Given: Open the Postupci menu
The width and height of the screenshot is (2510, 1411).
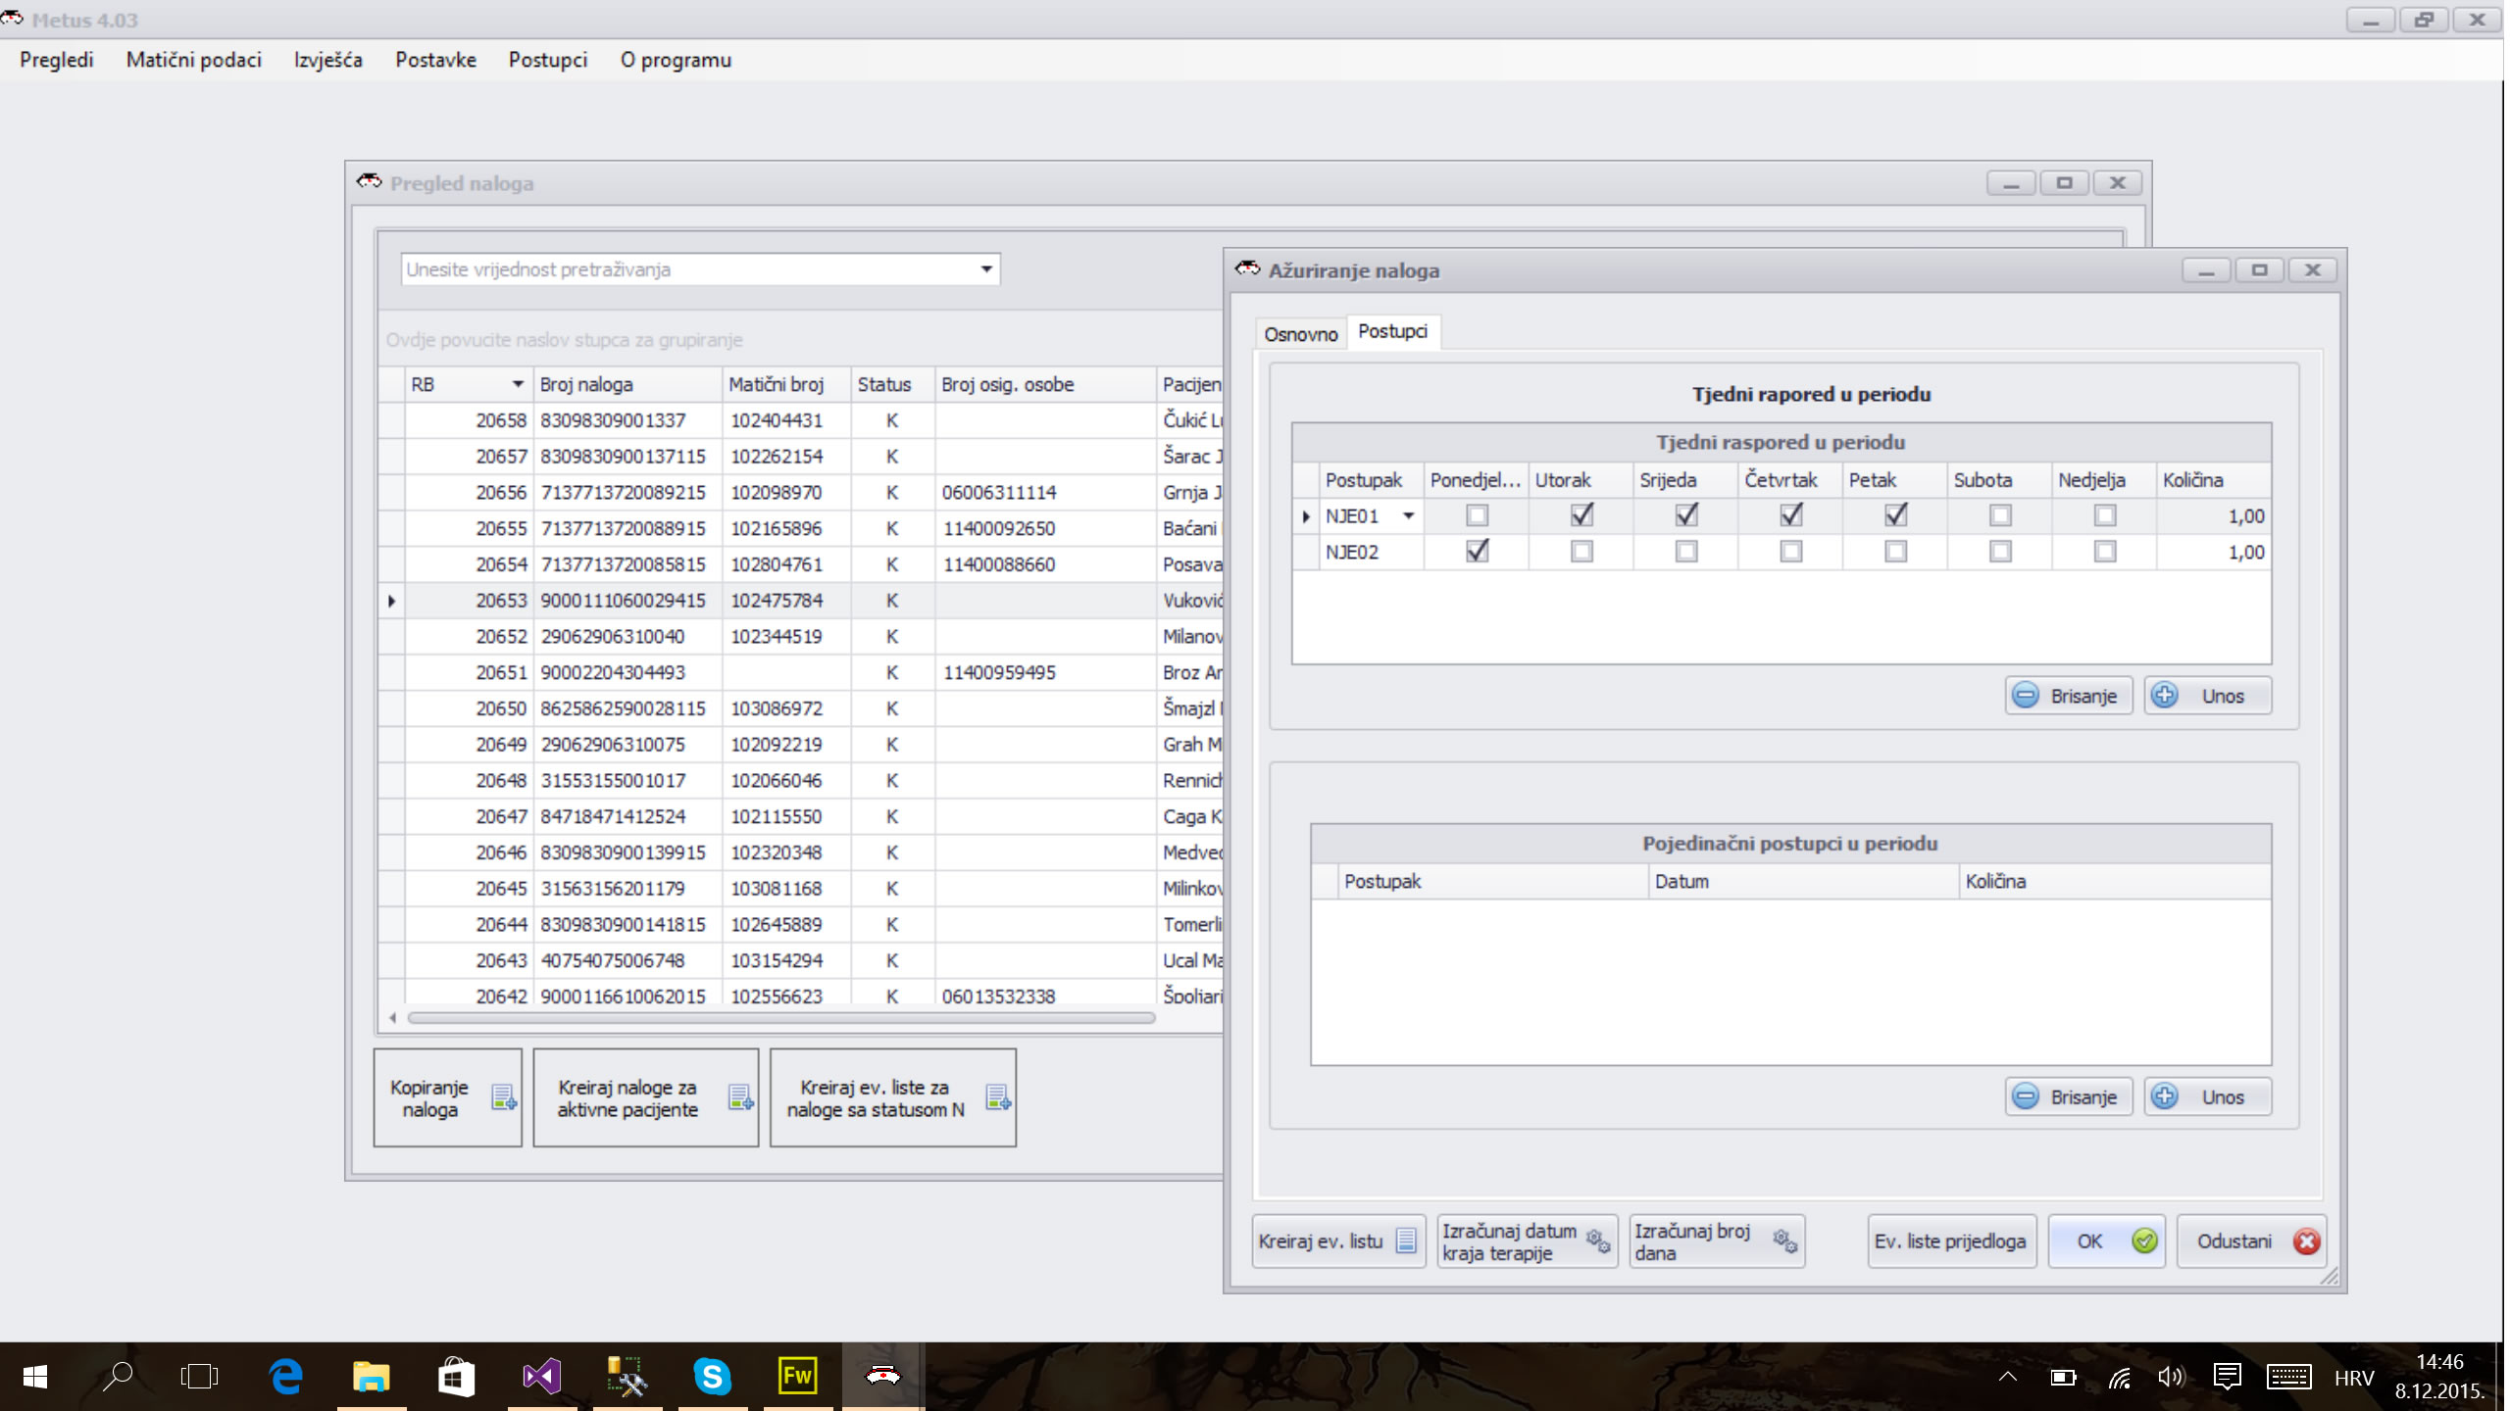Looking at the screenshot, I should (x=548, y=60).
